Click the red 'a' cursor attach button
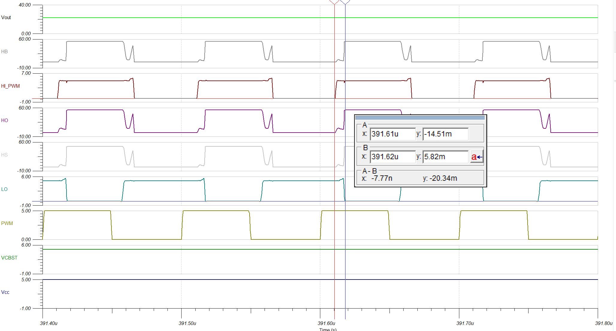Screen dimensions: 616x331 click(x=477, y=157)
